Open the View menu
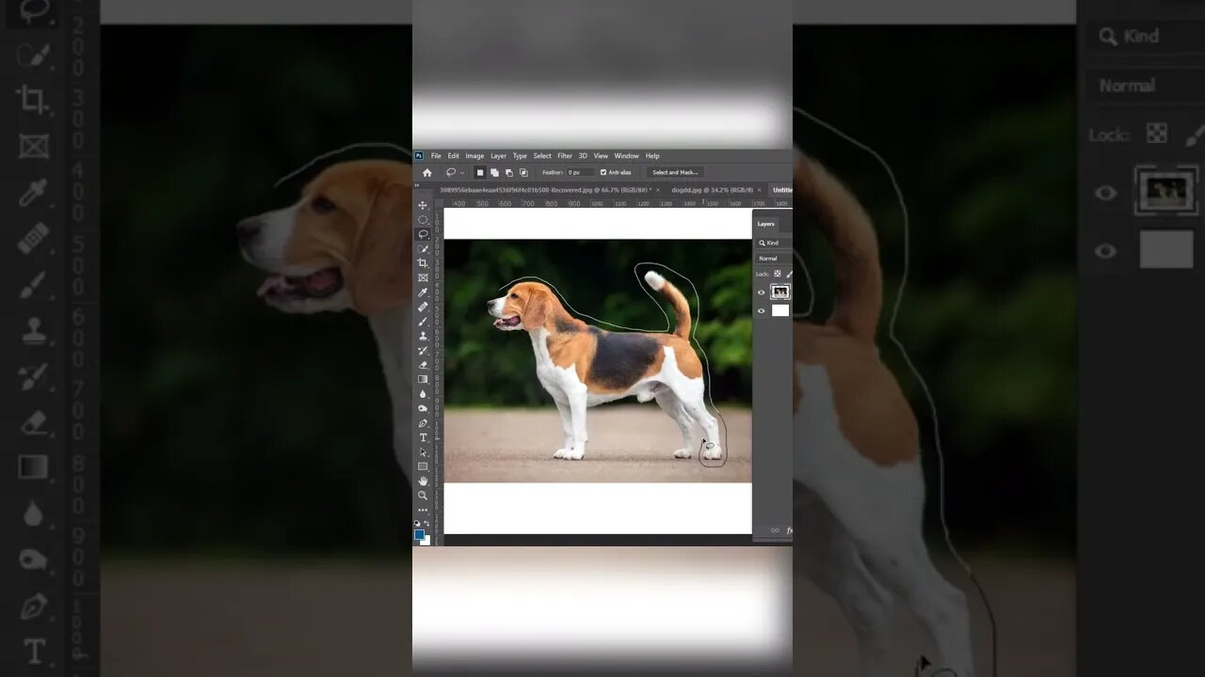Image resolution: width=1205 pixels, height=677 pixels. [601, 156]
